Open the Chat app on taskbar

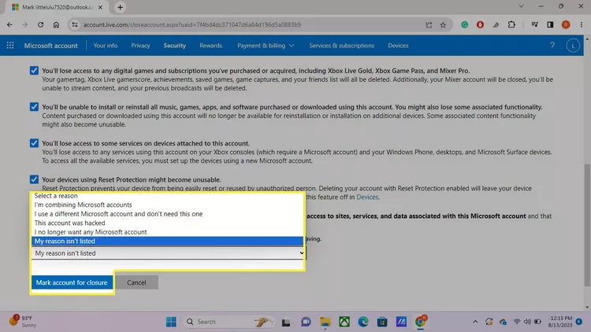306,322
